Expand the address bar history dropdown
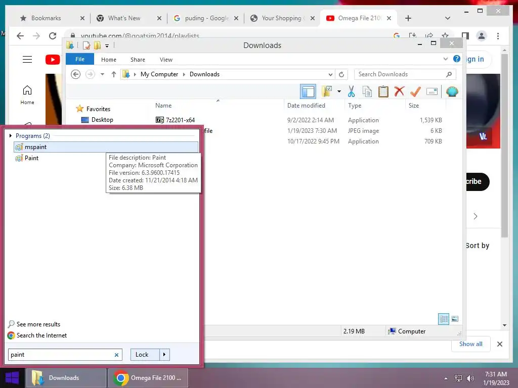Screen dimensions: 518x388 [330, 75]
